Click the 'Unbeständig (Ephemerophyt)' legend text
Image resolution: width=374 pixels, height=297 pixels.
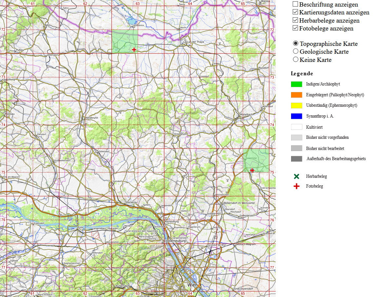pyautogui.click(x=331, y=105)
